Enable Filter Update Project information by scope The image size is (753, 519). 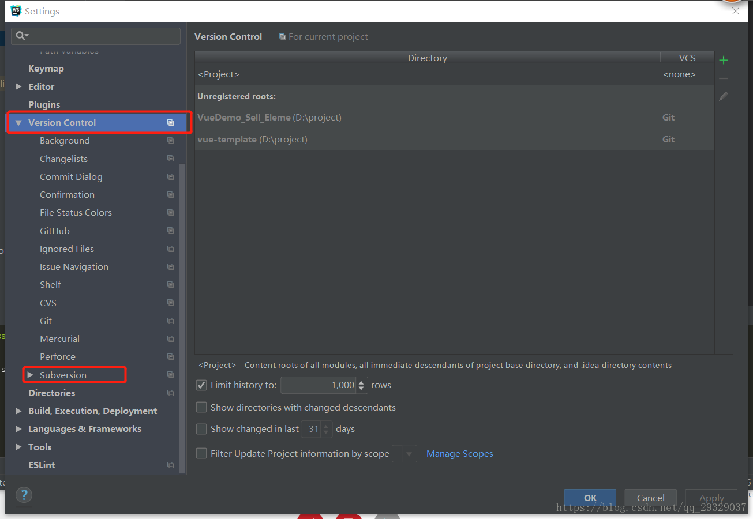point(201,454)
